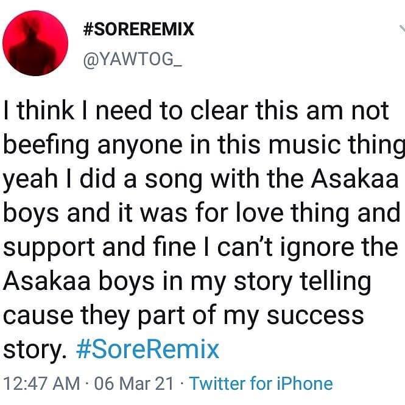
Task: Select the word 'song' in the tweet
Action: pyautogui.click(x=174, y=181)
